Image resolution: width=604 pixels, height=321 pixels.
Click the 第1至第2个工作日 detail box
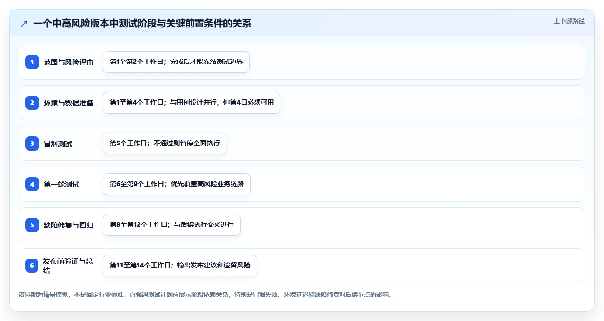click(x=176, y=62)
